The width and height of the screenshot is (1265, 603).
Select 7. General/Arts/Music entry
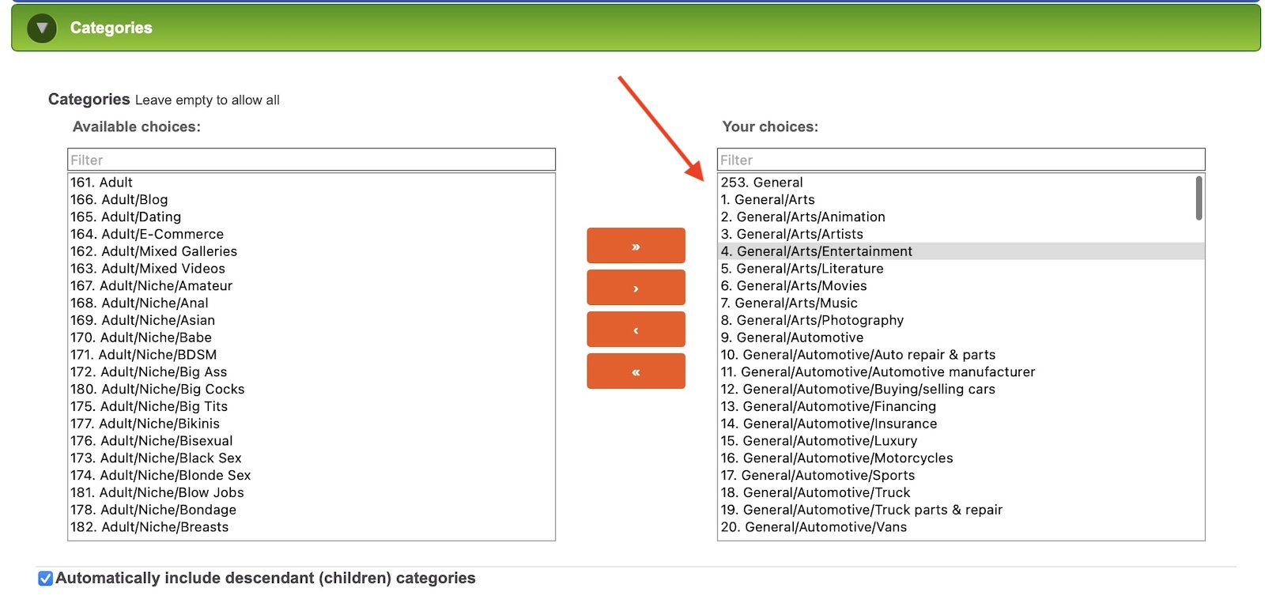789,303
